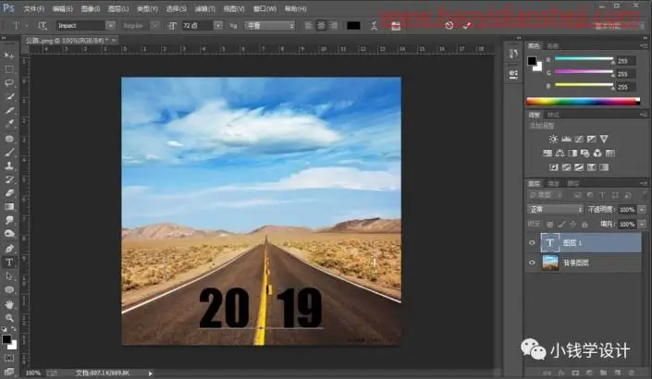Open the Impact font family dropdown
This screenshot has width=652, height=379.
point(110,26)
